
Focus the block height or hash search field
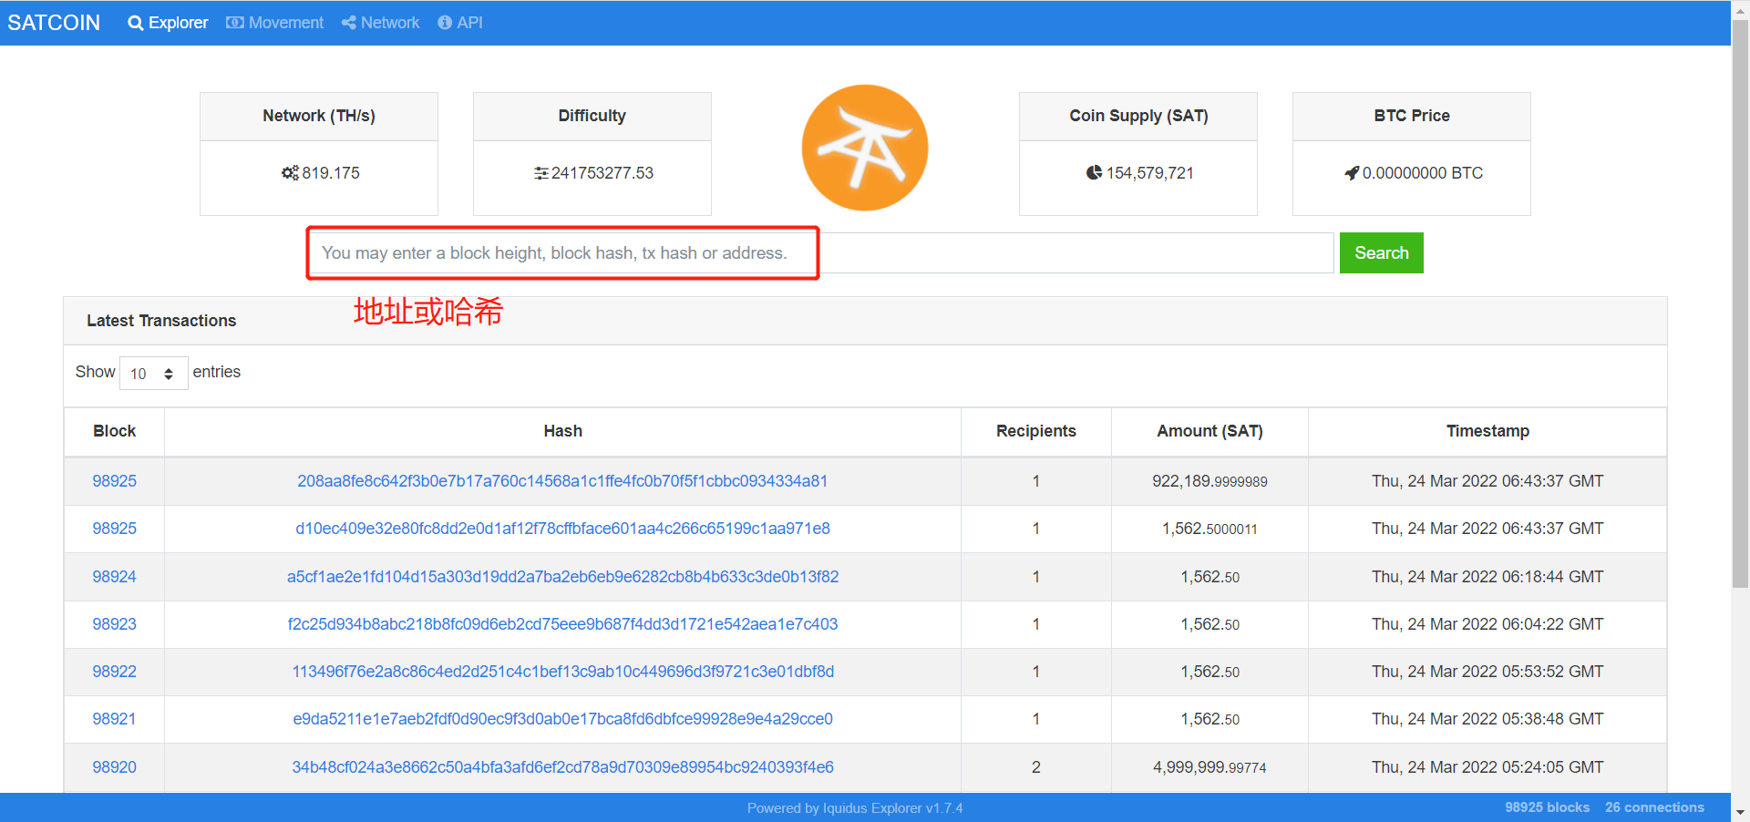820,253
